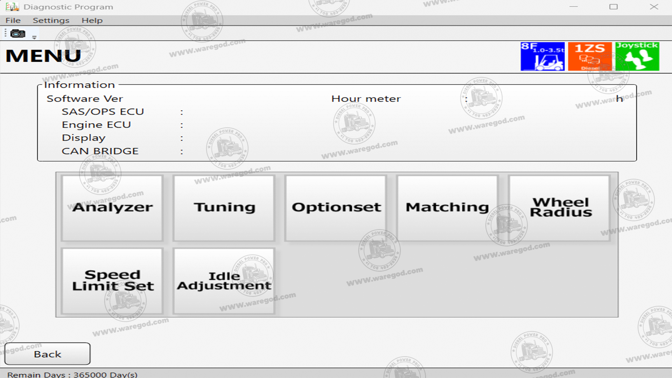The image size is (672, 378).
Task: Open the Analyzer function
Action: (112, 208)
